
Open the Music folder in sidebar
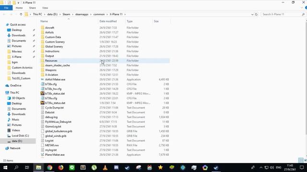point(15,119)
